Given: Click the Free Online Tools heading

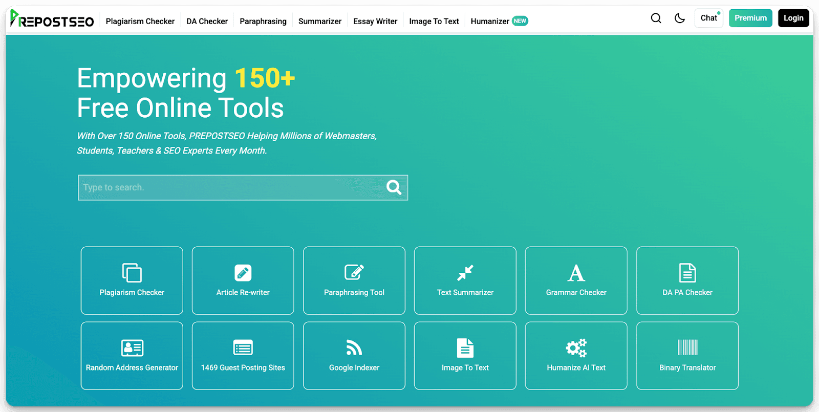Looking at the screenshot, I should coord(180,108).
